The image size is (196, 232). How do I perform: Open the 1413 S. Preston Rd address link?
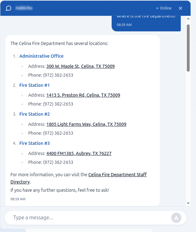click(x=83, y=95)
